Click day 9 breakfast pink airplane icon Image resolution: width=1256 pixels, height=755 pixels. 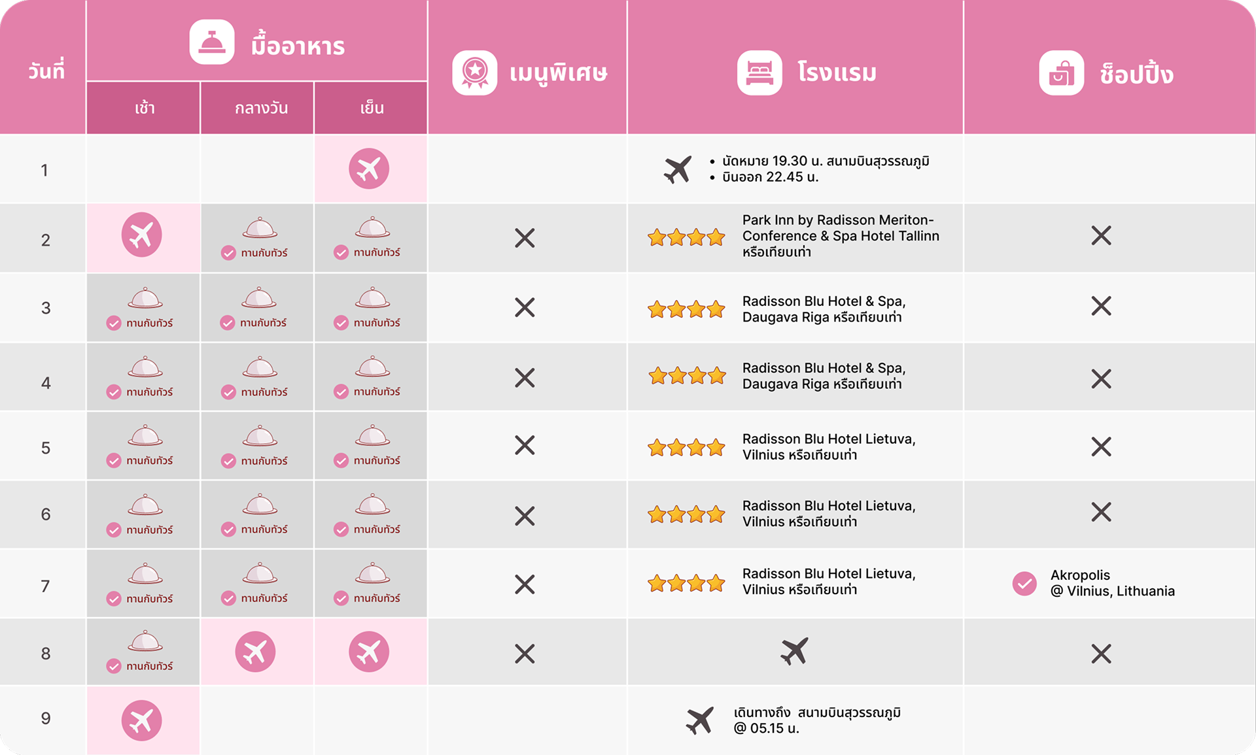point(142,720)
